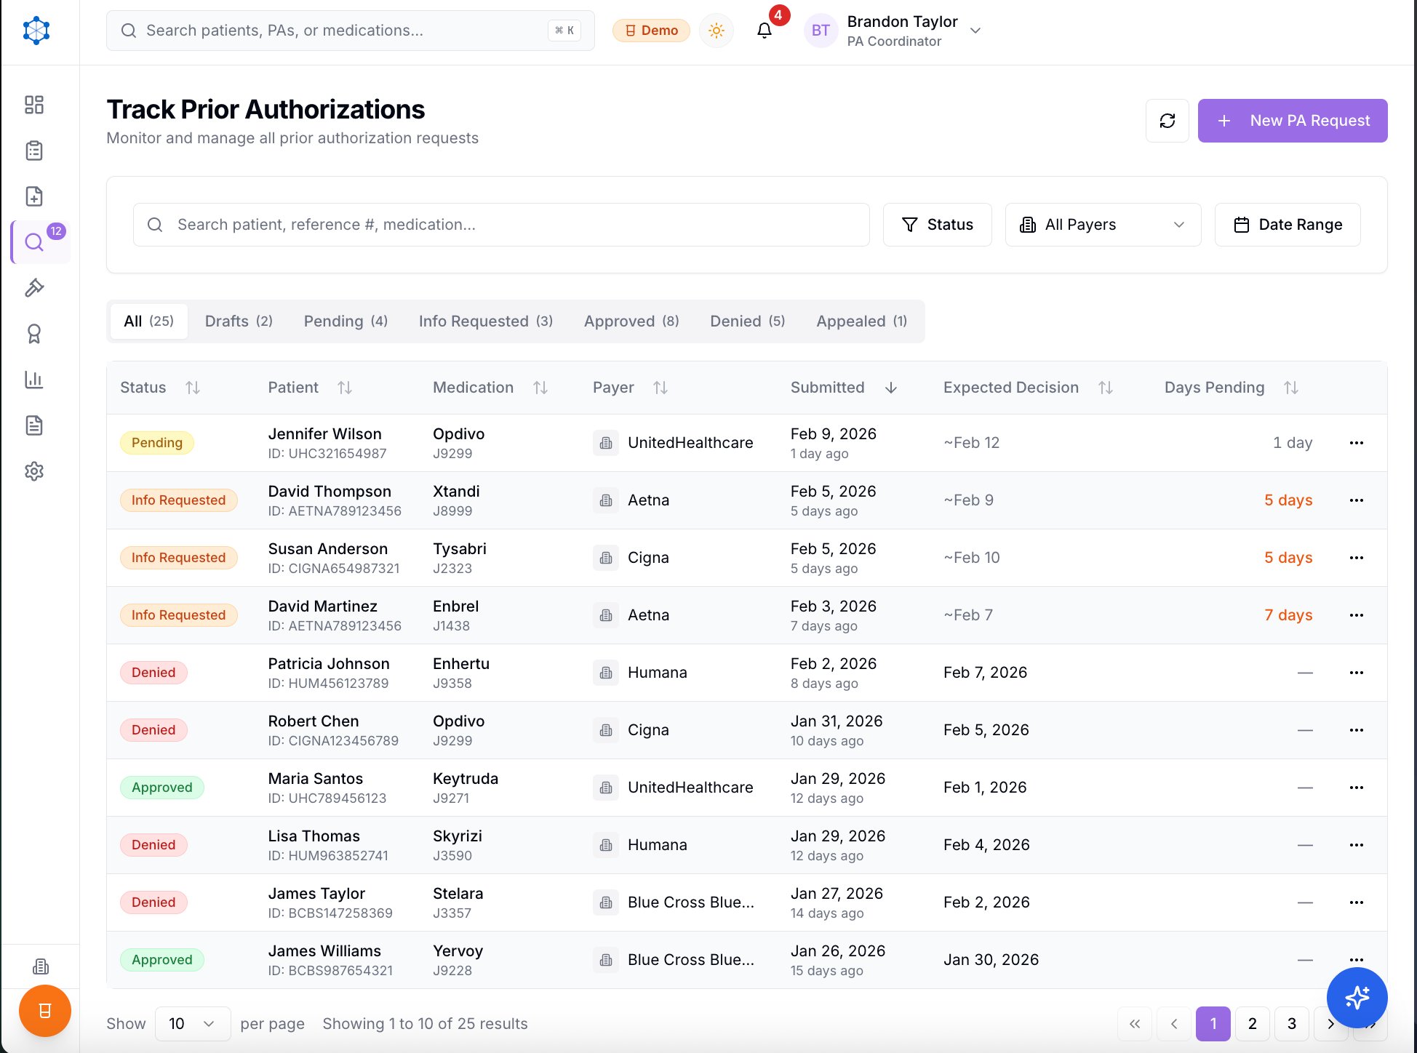
Task: Open notifications via the bell icon
Action: [763, 31]
